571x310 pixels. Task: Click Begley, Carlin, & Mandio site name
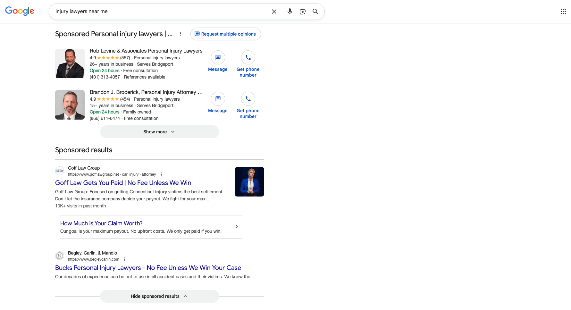click(x=92, y=253)
